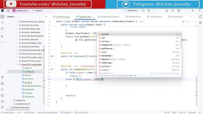The height and width of the screenshot is (114, 203).
Task: Click the compareTo breadcrumb in status bar
Action: (x=82, y=112)
